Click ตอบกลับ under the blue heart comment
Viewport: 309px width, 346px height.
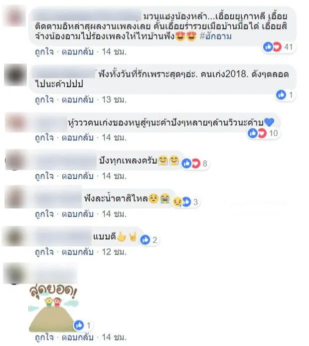click(78, 138)
